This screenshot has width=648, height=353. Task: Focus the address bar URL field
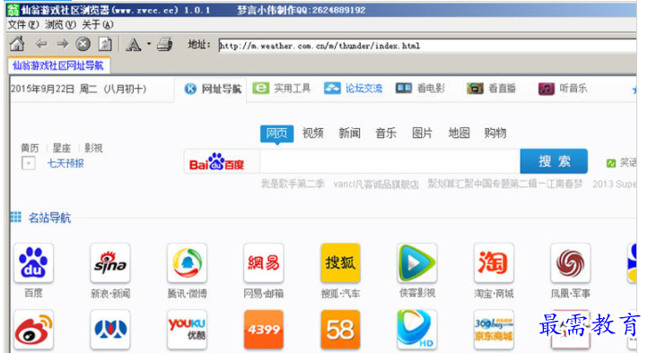pos(427,46)
